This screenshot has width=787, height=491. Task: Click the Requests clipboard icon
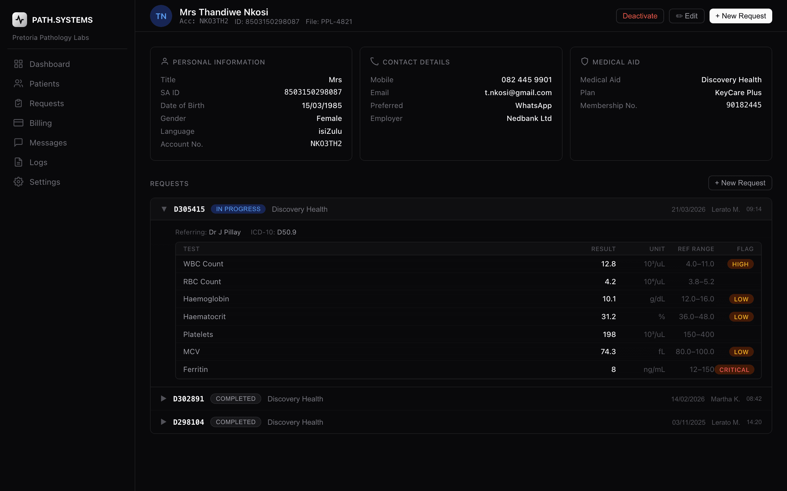tap(18, 103)
